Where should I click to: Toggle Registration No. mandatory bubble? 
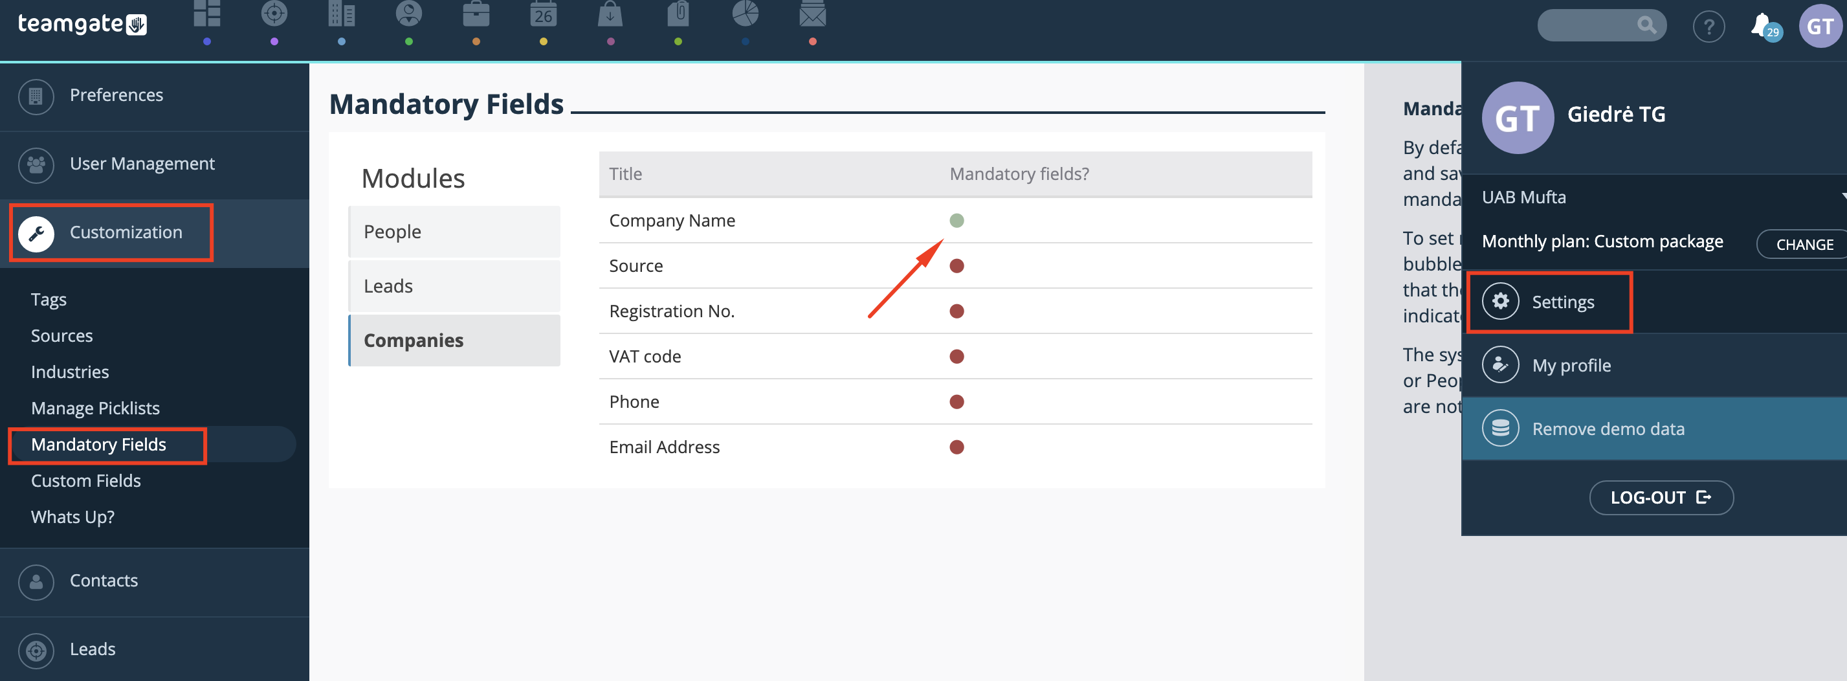[957, 311]
